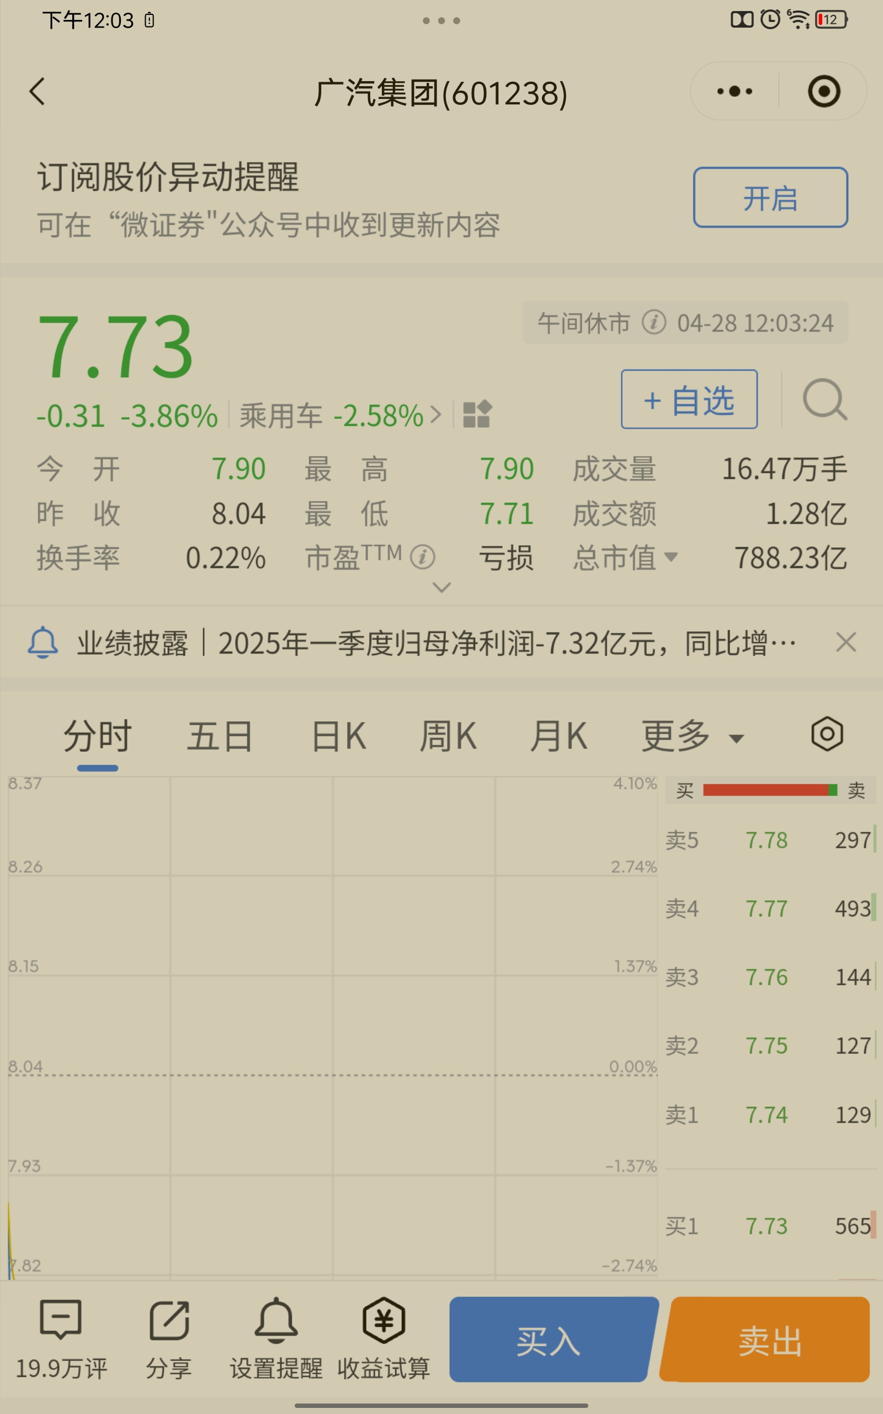Open the stock search magnifier
The width and height of the screenshot is (883, 1414).
click(x=825, y=400)
